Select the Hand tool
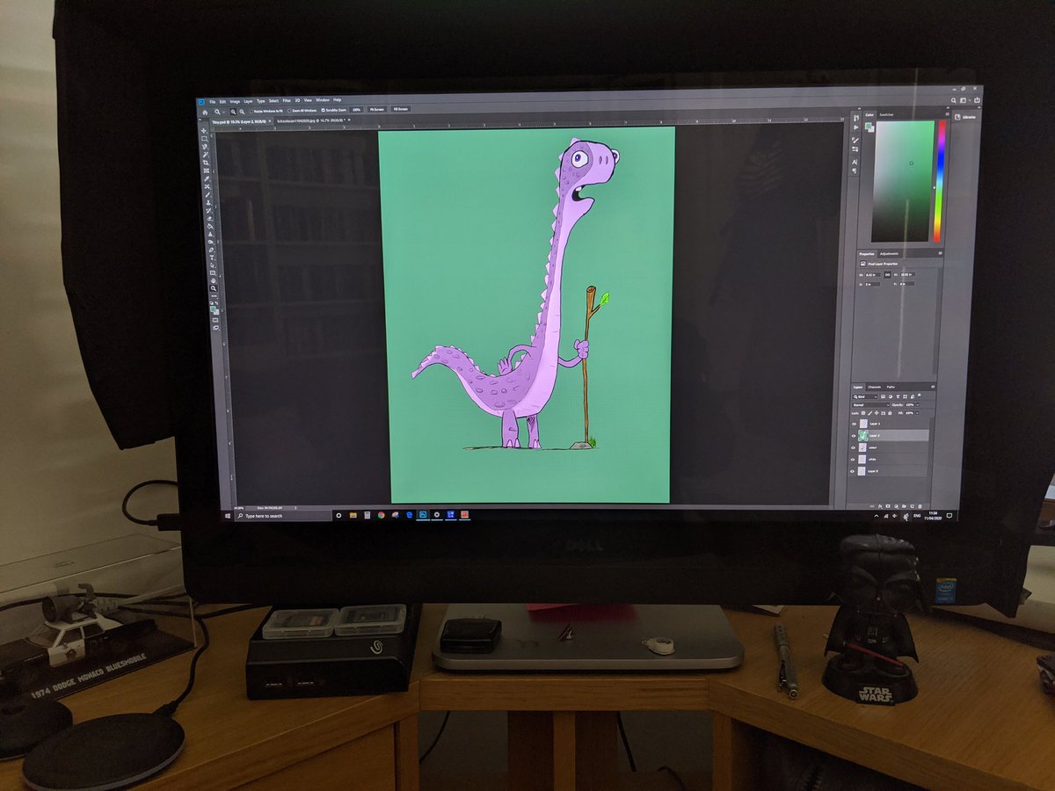Image resolution: width=1055 pixels, height=791 pixels. click(x=213, y=280)
